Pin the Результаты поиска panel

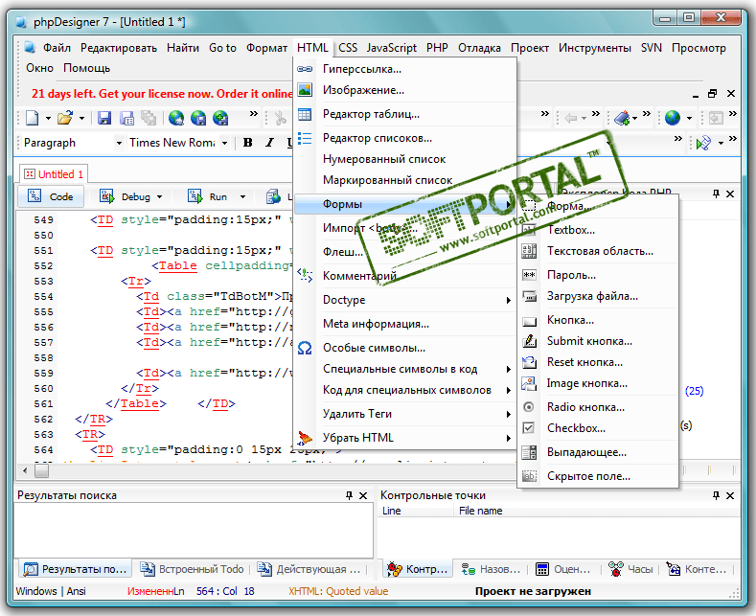coord(349,495)
